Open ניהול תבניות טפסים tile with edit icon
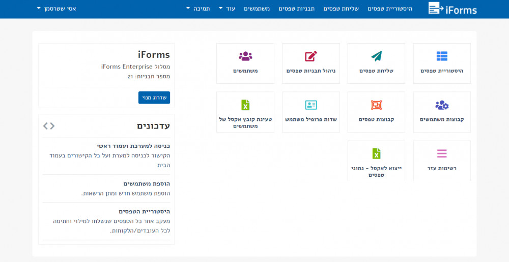 pyautogui.click(x=310, y=63)
